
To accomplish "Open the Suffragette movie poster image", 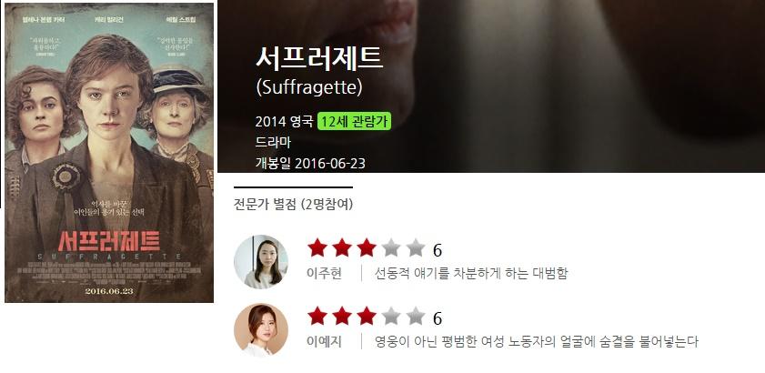I will tap(109, 153).
